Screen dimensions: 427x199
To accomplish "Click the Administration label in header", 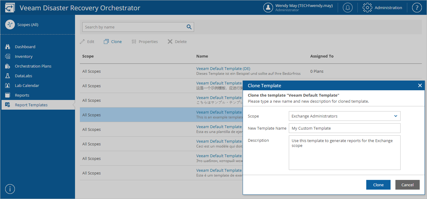I will click(388, 8).
